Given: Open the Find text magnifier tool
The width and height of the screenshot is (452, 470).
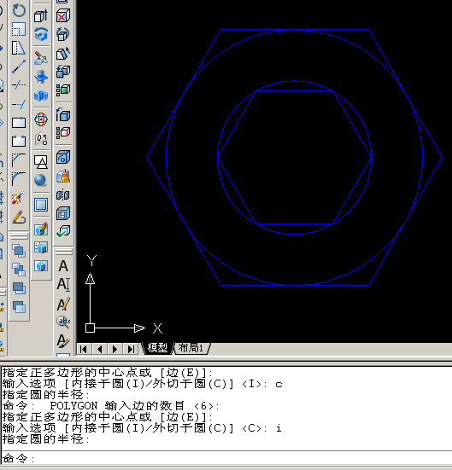Looking at the screenshot, I should [x=63, y=322].
